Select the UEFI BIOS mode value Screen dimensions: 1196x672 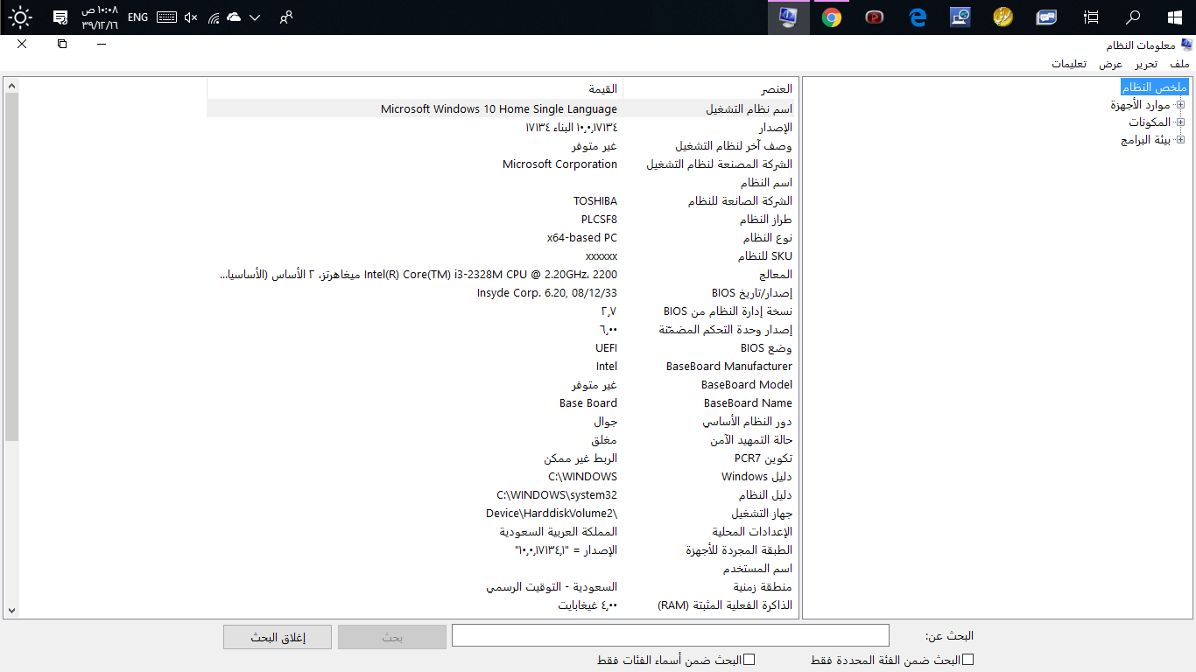point(606,347)
